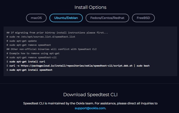This screenshot has height=113, width=179.
Task: Click the apt-get remove speedtest comment
Action: tap(29, 45)
